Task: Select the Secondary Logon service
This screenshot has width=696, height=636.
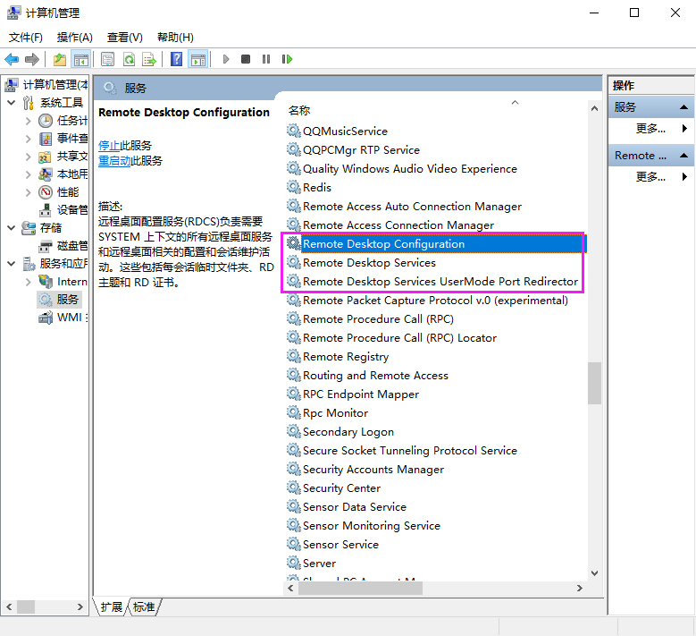Action: [x=340, y=432]
